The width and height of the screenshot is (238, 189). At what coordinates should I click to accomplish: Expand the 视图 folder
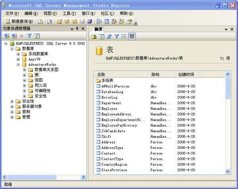click(x=25, y=80)
